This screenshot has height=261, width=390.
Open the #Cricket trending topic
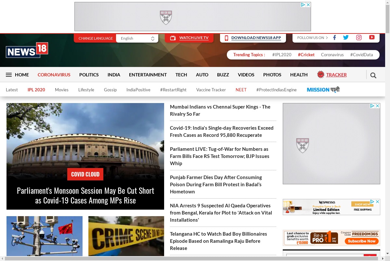pyautogui.click(x=306, y=55)
